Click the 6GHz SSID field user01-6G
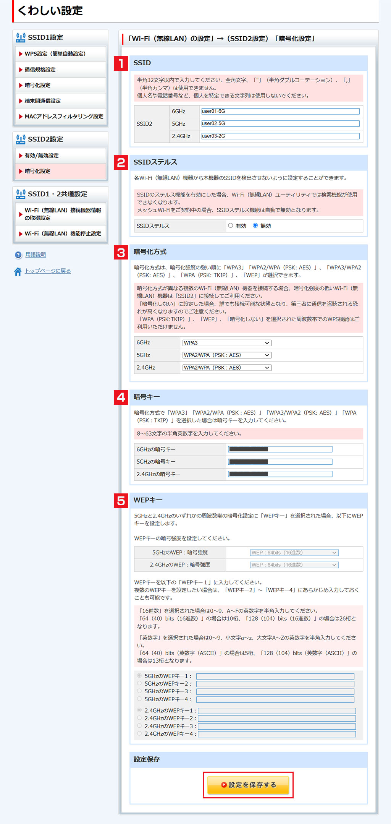 pos(280,111)
